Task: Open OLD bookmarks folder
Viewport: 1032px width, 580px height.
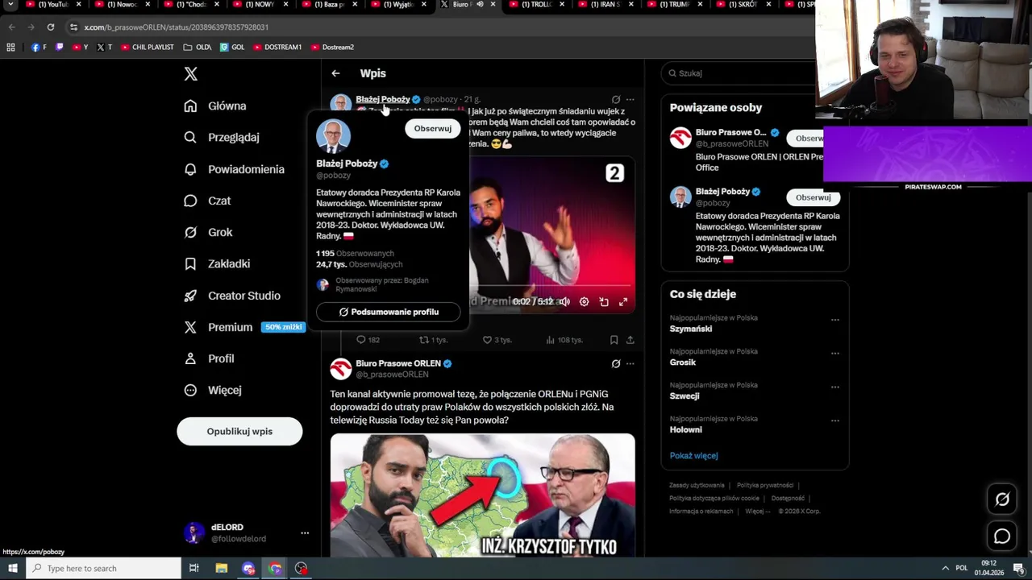Action: click(198, 47)
